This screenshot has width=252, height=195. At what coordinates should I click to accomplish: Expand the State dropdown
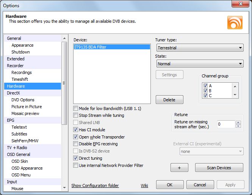199,64
